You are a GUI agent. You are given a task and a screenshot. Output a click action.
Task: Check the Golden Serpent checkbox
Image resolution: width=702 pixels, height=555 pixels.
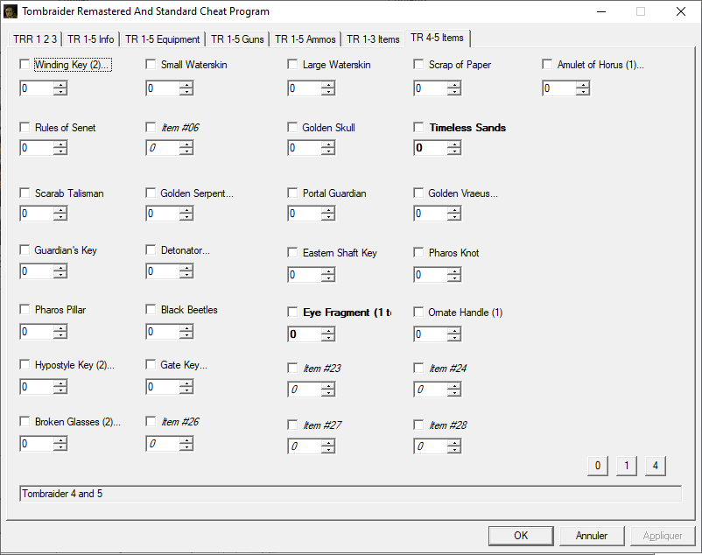[151, 193]
